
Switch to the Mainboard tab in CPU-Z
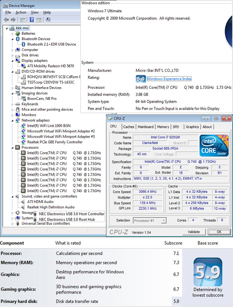(x=146, y=127)
